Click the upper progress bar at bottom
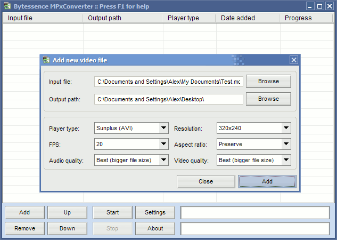 click(255, 212)
